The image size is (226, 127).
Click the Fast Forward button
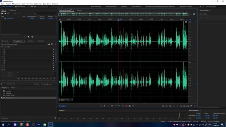[x=119, y=106]
